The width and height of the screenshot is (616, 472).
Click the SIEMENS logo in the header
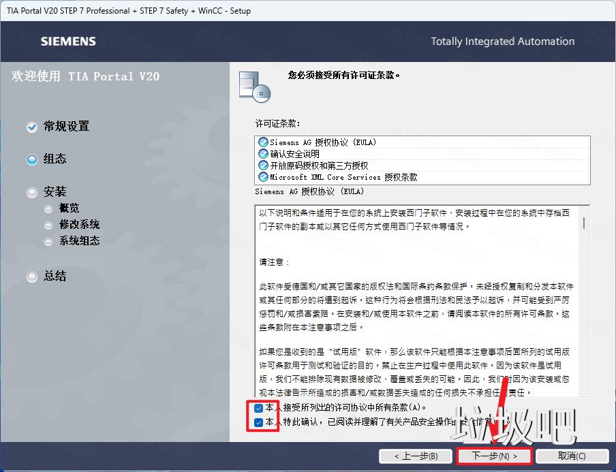pos(67,41)
